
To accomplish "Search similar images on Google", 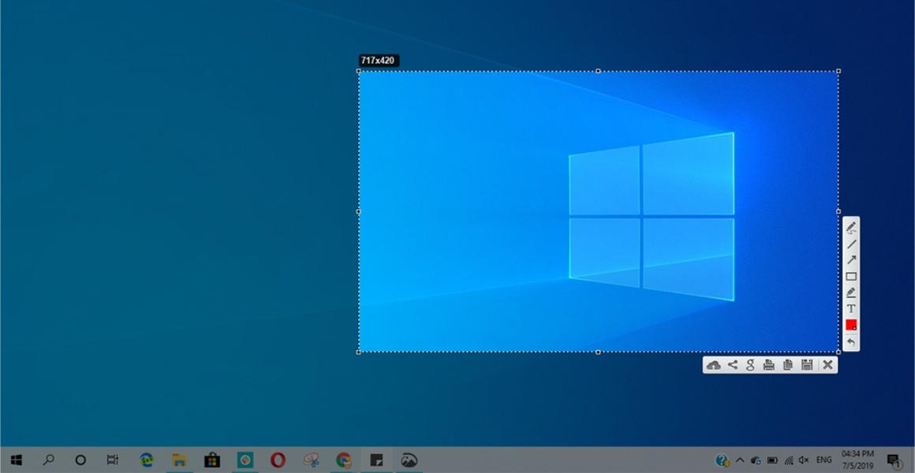I will 750,365.
